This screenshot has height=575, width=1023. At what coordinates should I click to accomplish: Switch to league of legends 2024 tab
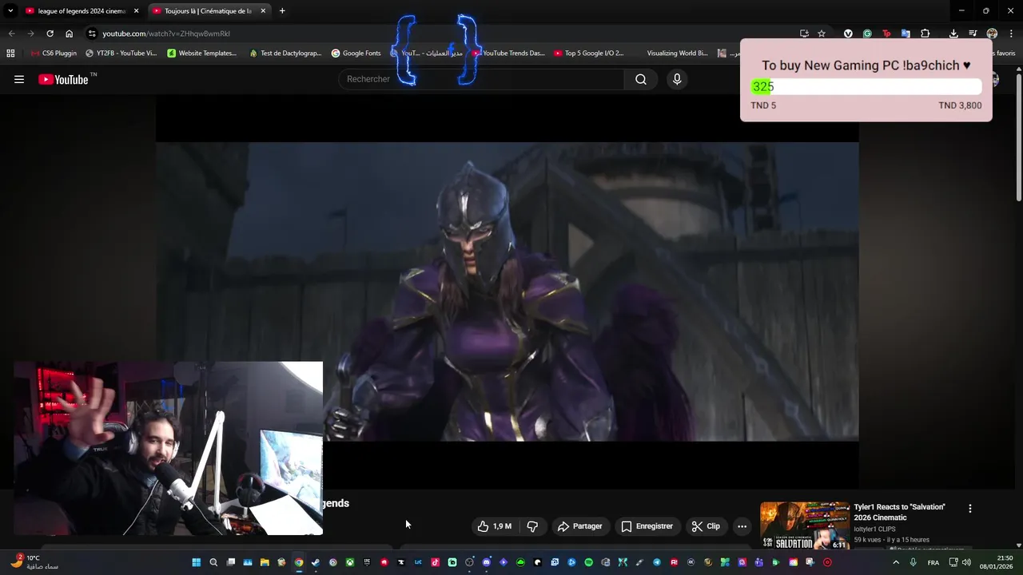click(82, 11)
